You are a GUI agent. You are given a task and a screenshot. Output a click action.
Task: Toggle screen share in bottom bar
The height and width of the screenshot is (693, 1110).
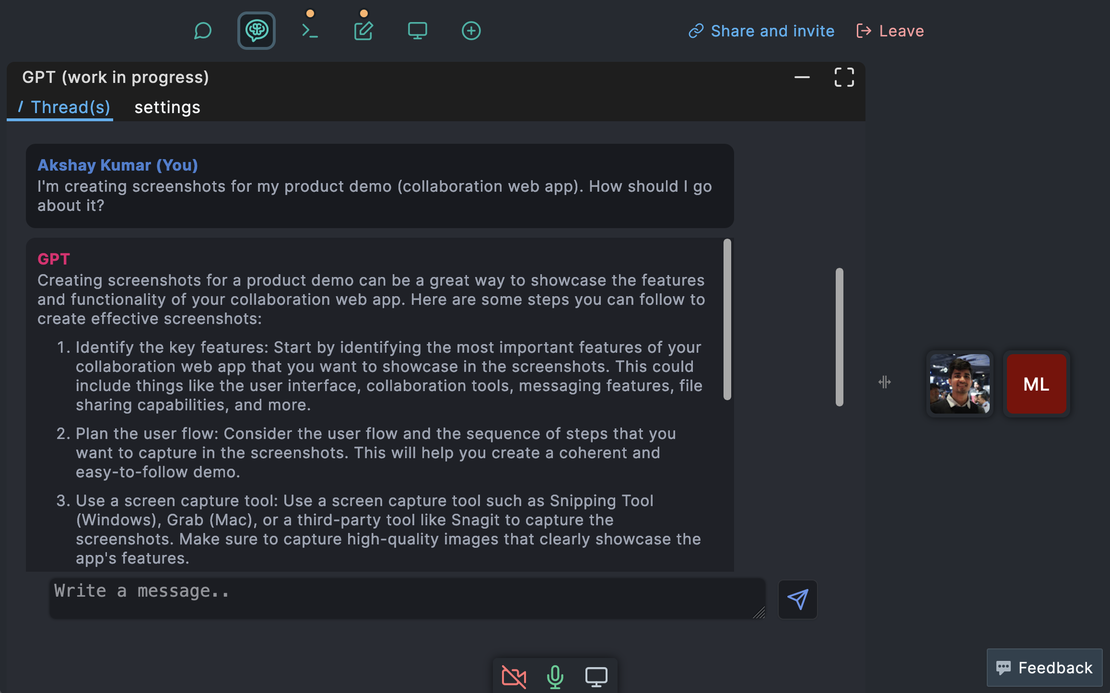[596, 677]
